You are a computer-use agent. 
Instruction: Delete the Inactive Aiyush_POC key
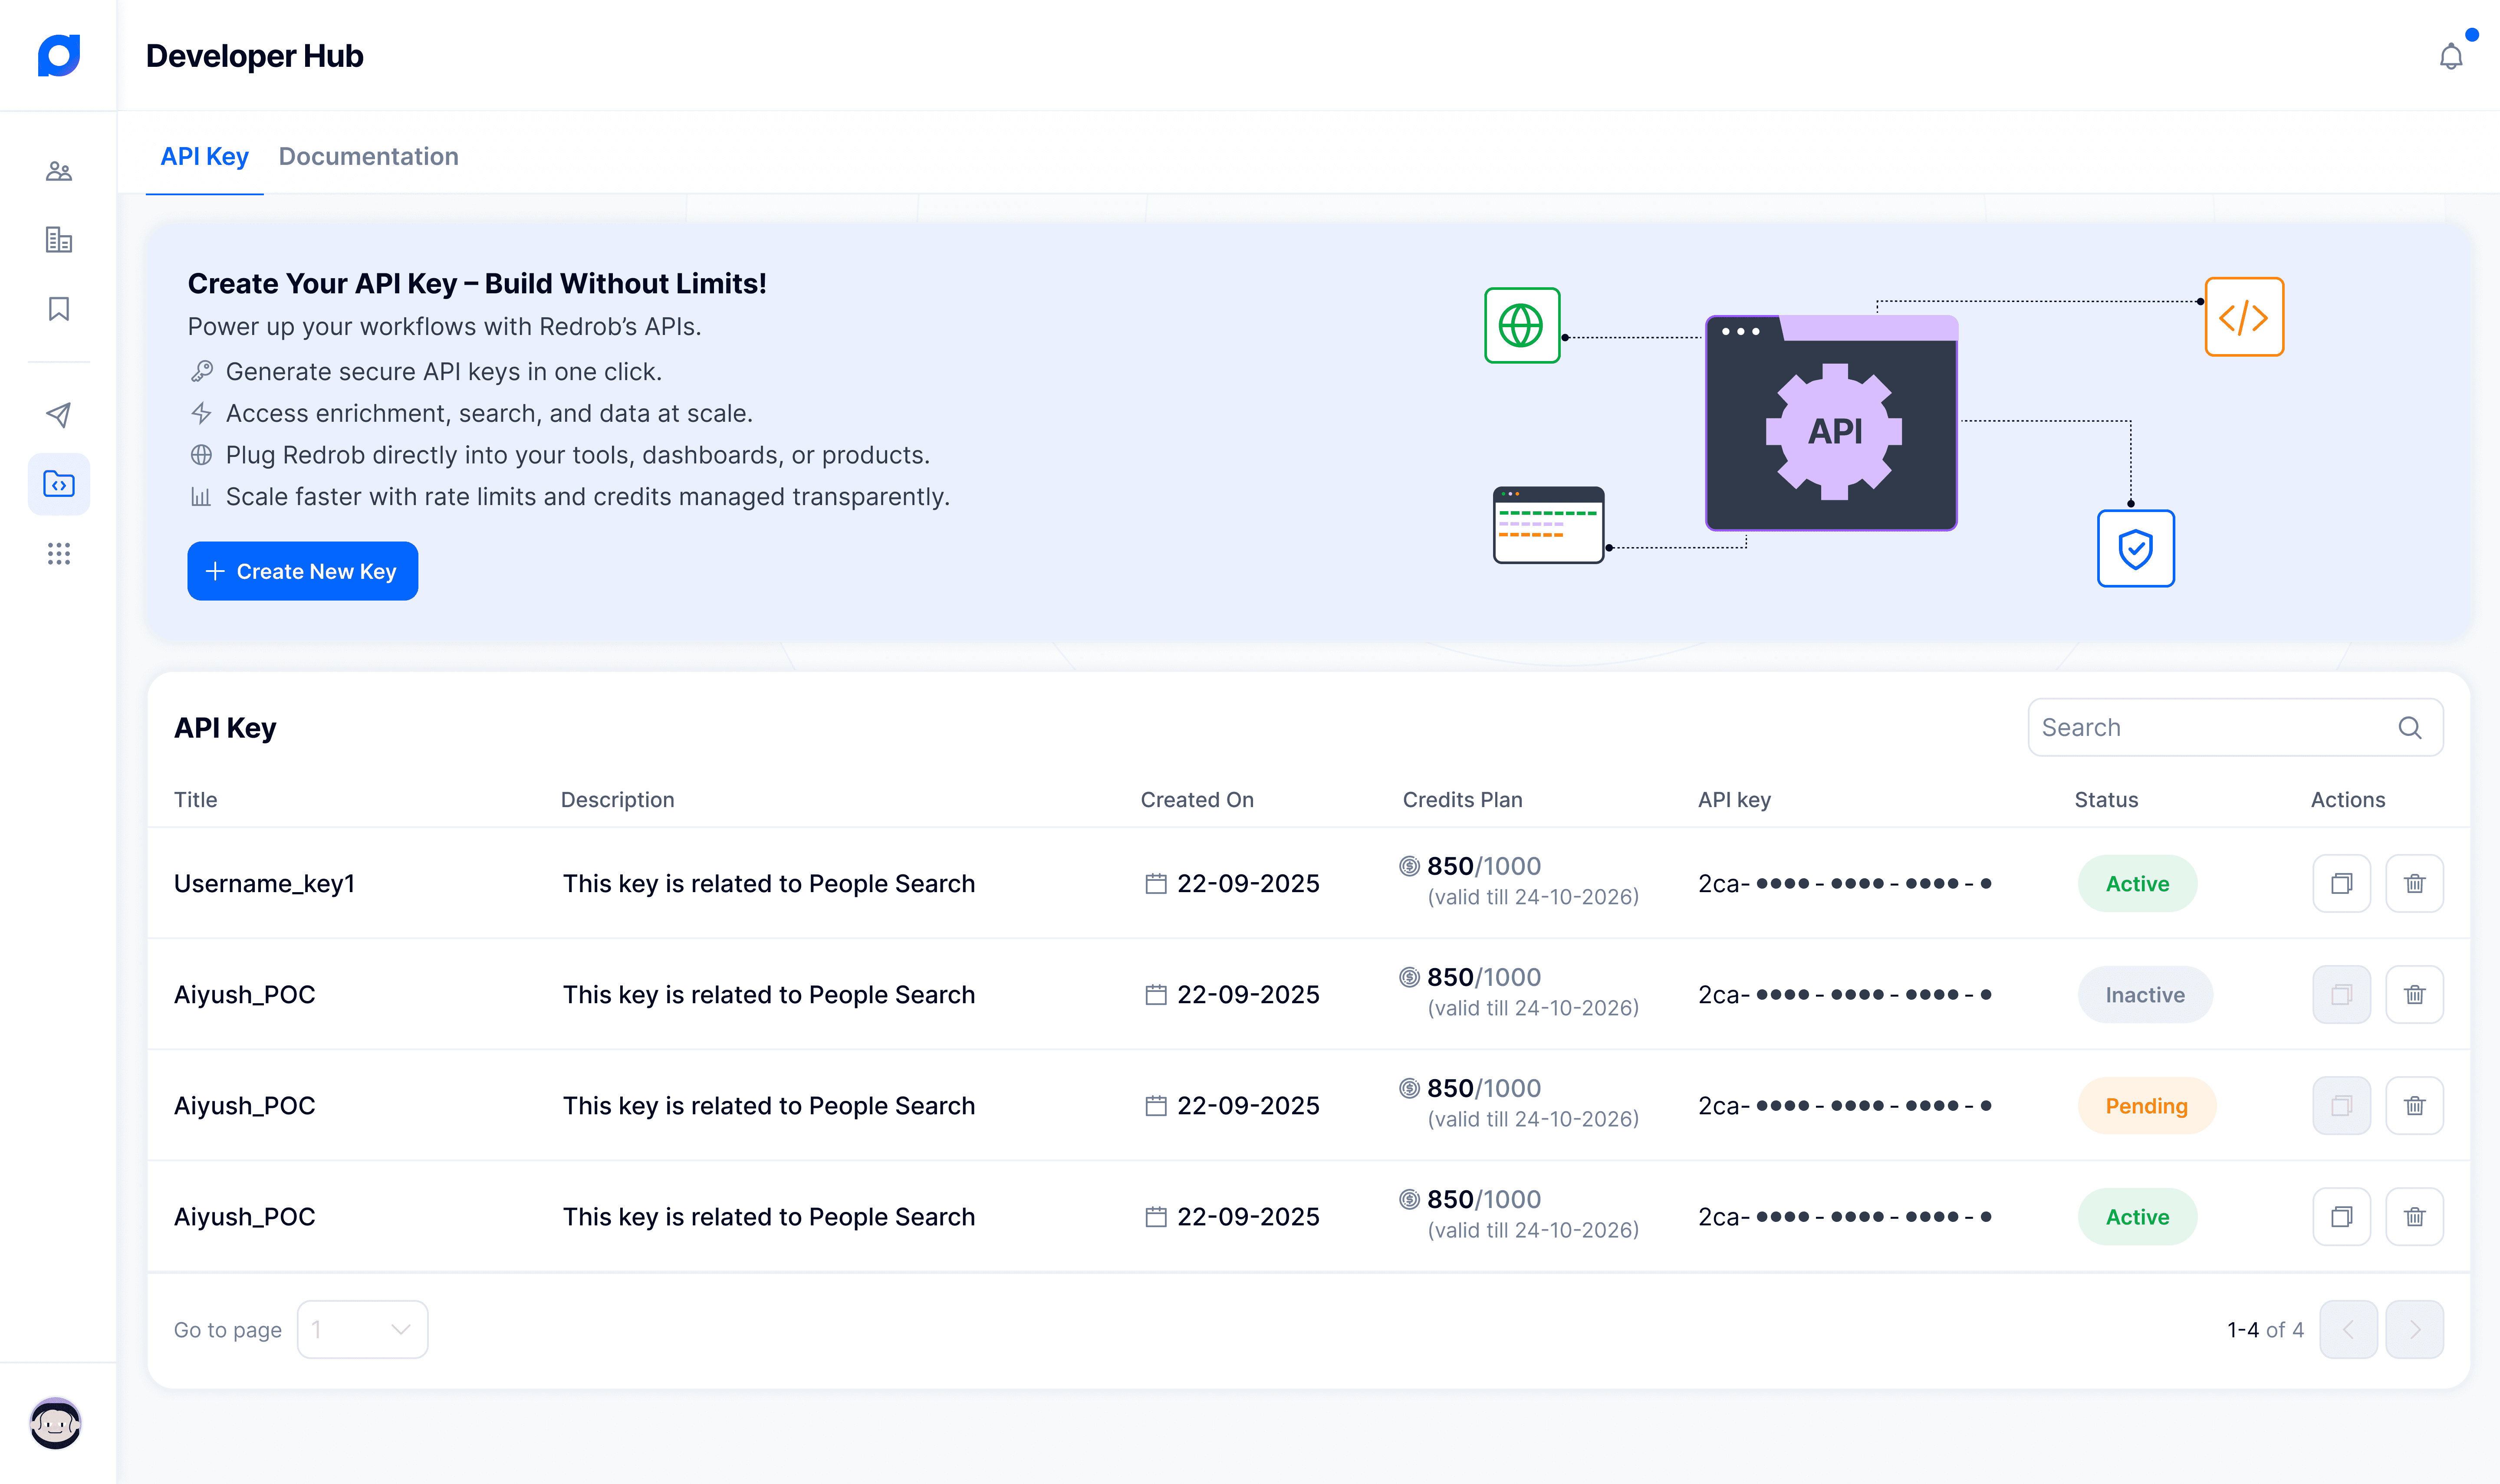[2414, 994]
